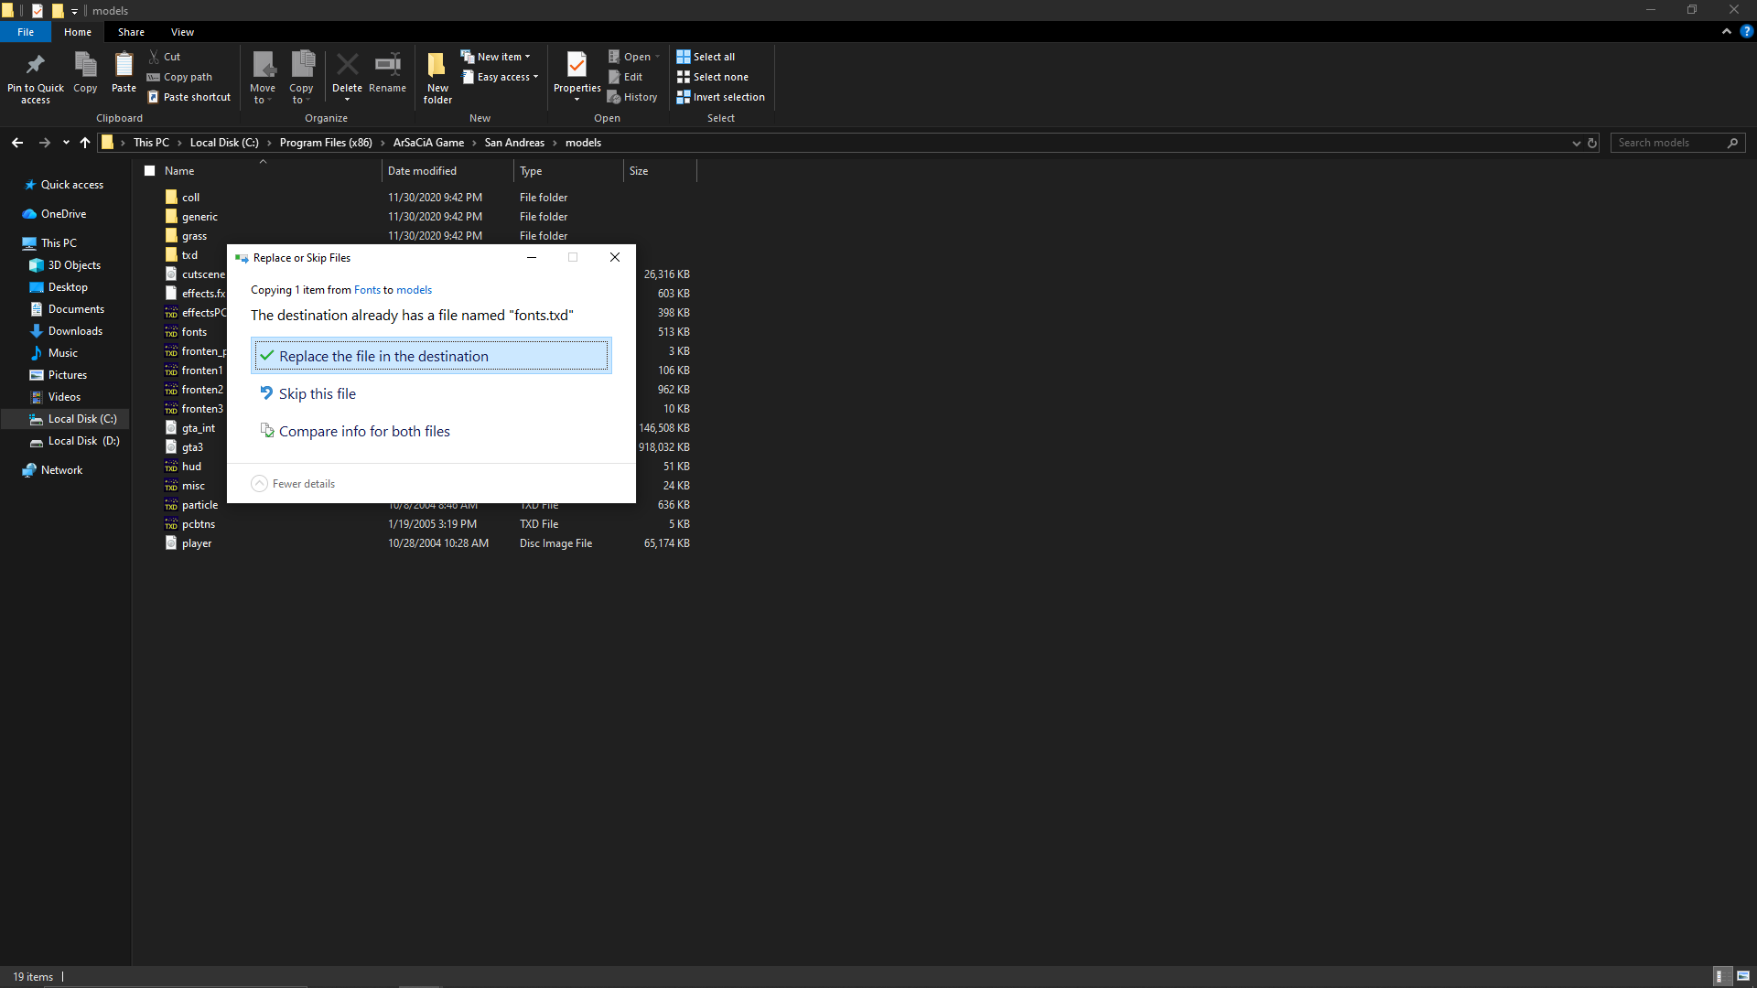Open the File menu

26,32
